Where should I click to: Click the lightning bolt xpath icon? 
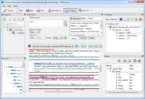coord(66,21)
